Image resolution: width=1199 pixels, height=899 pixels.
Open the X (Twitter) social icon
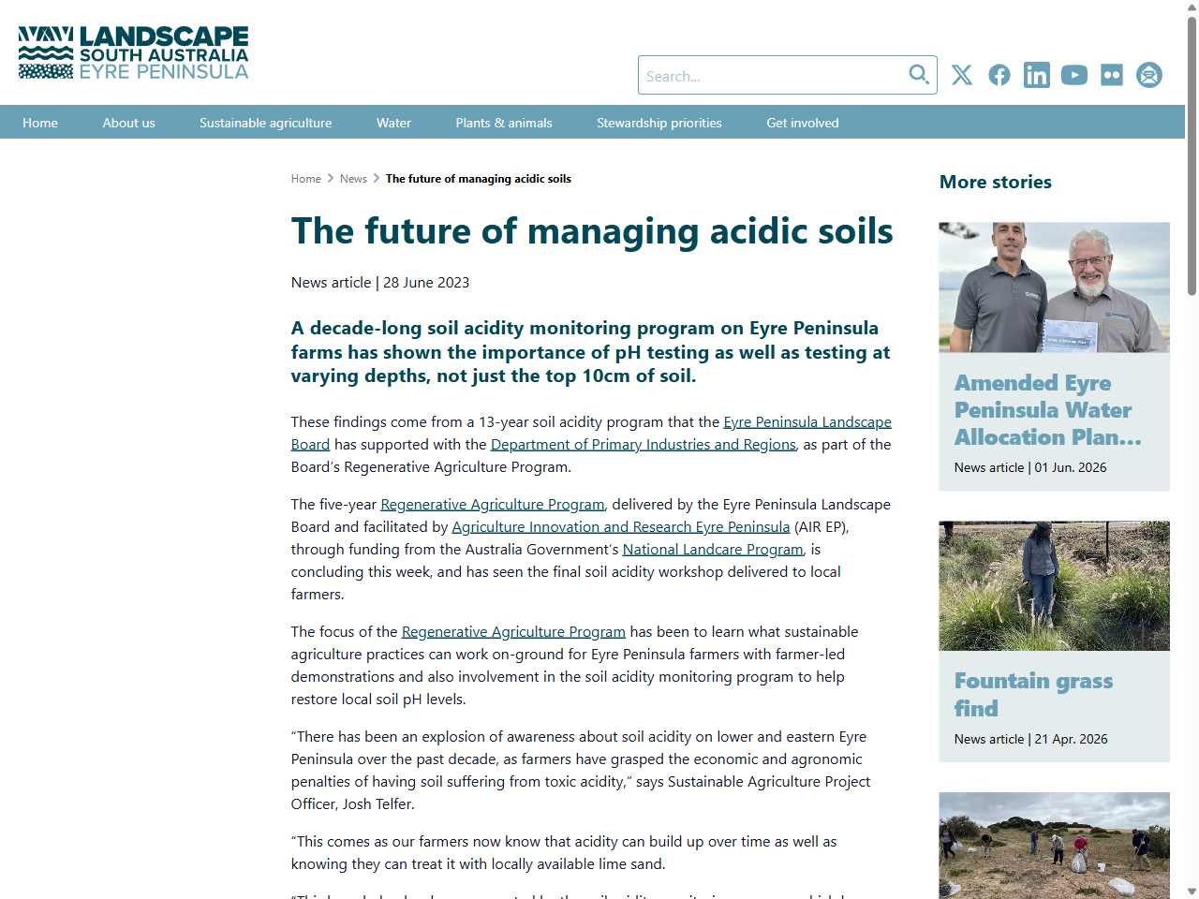tap(962, 75)
